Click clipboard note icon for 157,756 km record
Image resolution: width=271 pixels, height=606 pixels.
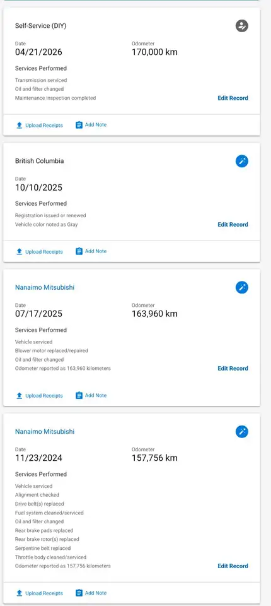79,593
